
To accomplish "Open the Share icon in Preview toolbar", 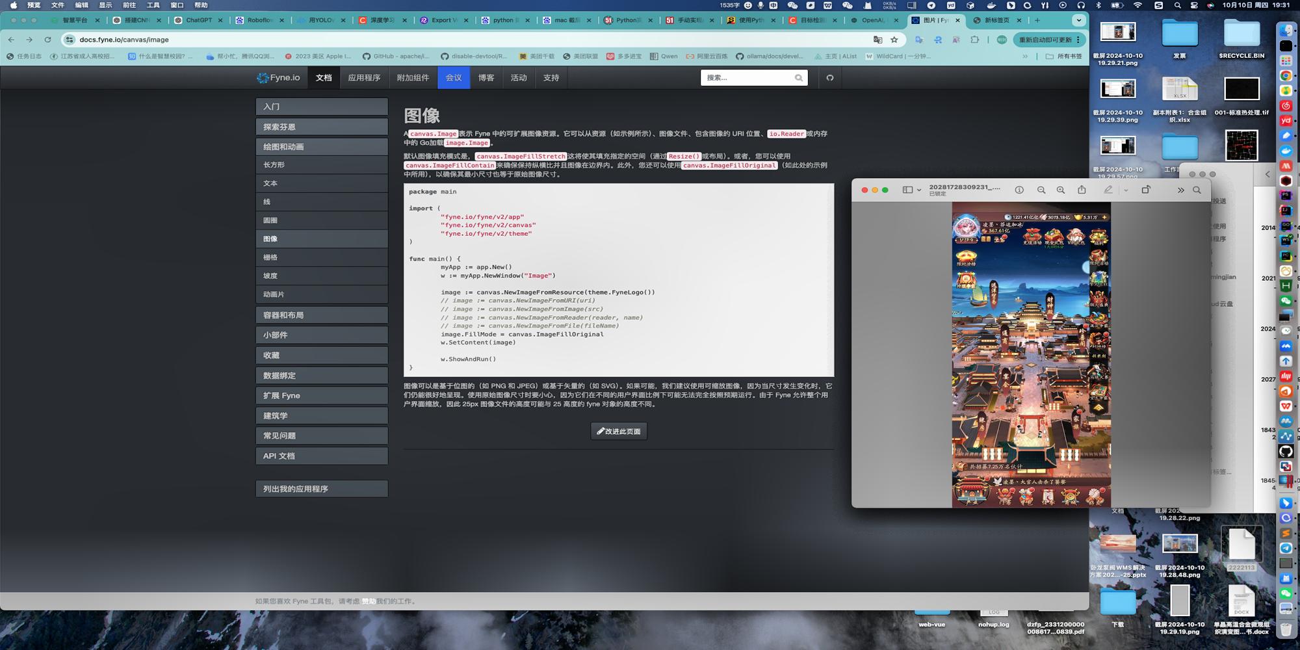I will [1082, 190].
